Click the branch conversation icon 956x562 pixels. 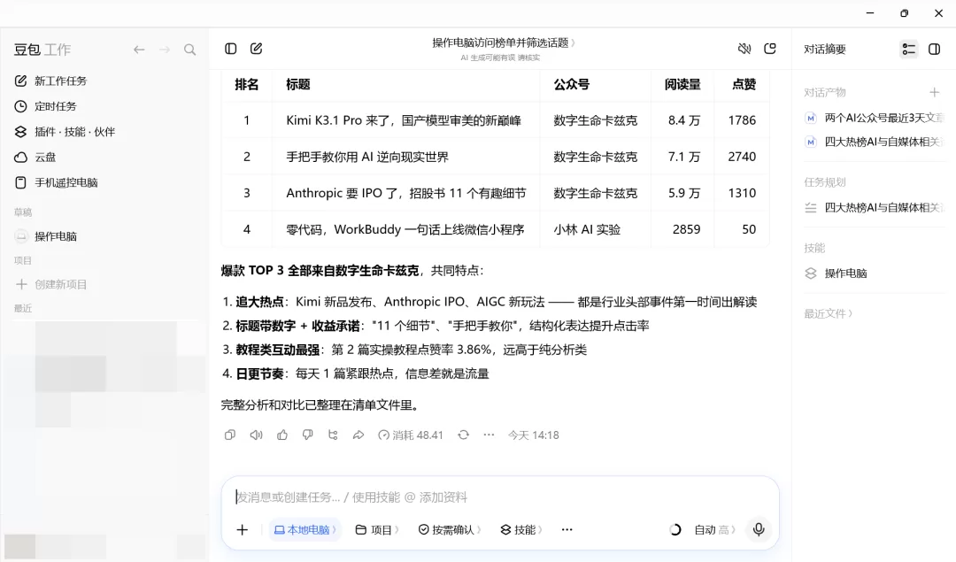tap(333, 435)
